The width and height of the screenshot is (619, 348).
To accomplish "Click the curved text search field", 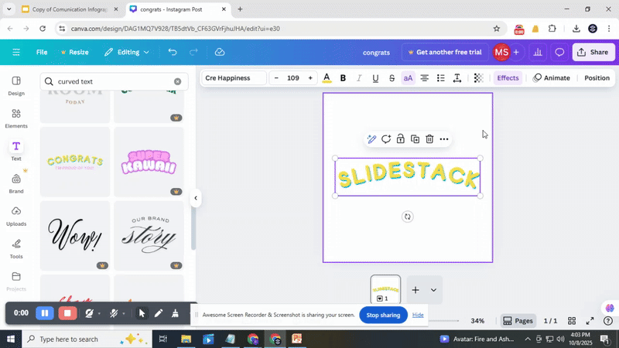I will pos(112,81).
